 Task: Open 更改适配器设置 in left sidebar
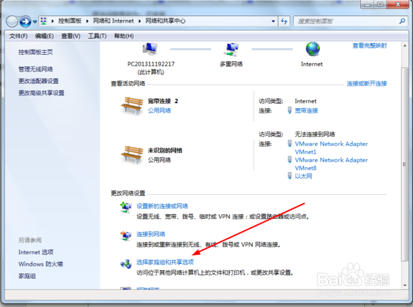(39, 81)
